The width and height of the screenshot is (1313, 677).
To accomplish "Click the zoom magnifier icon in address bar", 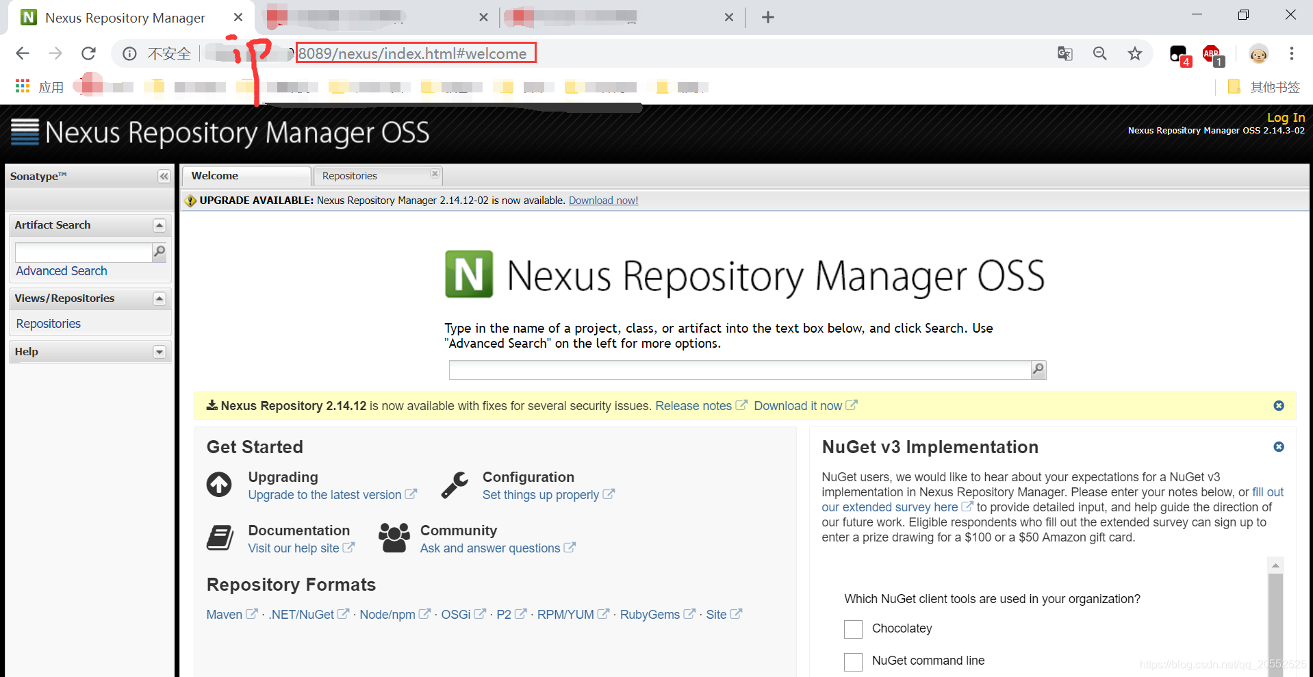I will [x=1100, y=53].
